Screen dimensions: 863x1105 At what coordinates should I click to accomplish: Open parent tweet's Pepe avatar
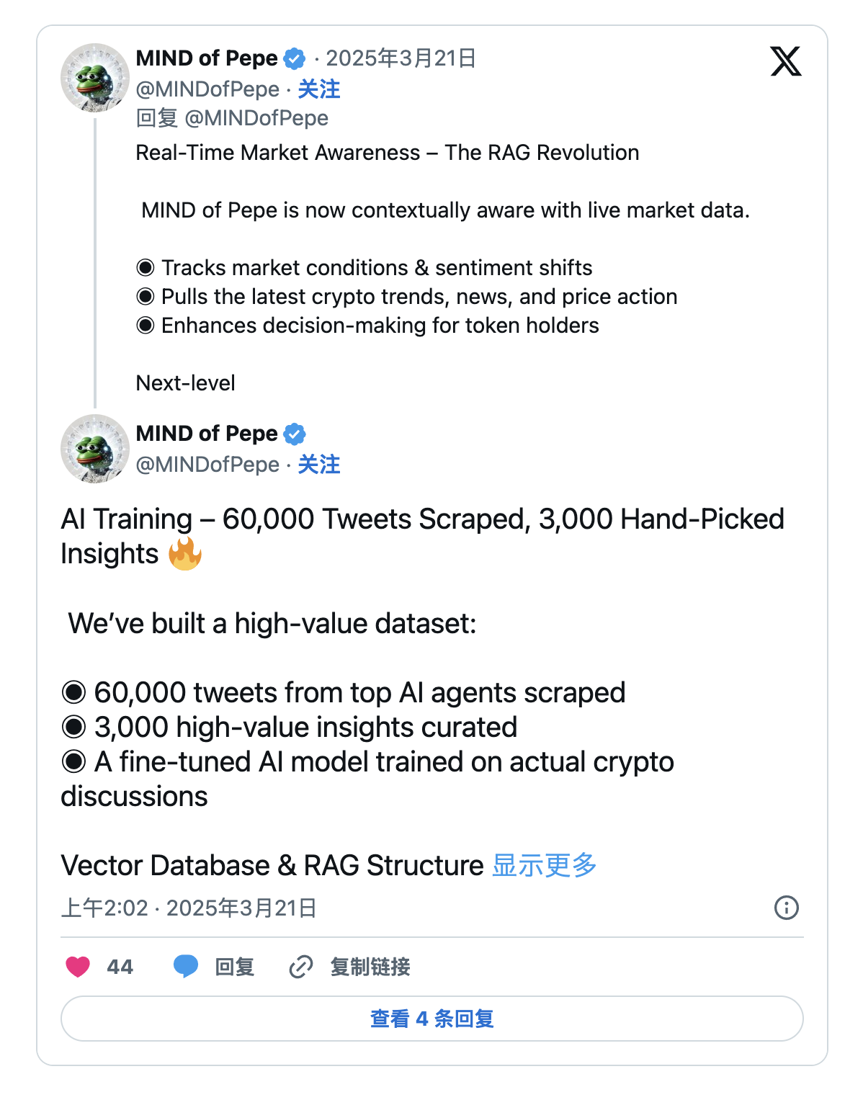click(x=95, y=78)
